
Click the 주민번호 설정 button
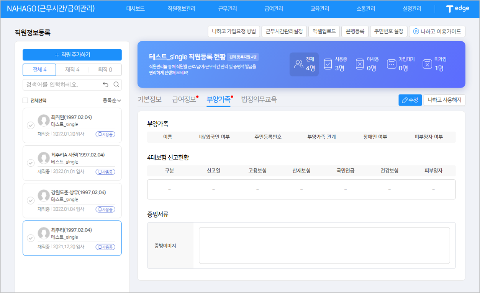[x=388, y=31]
